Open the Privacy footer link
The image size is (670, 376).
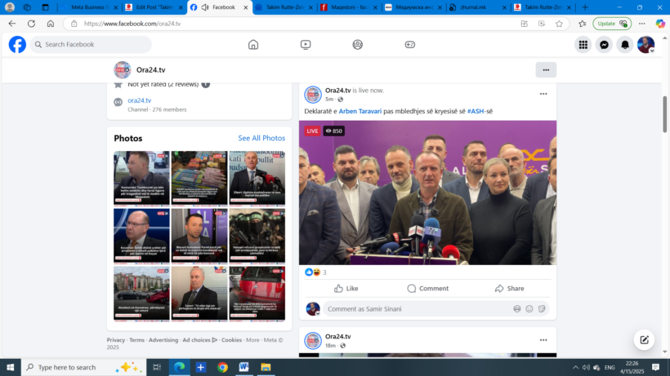click(x=116, y=340)
